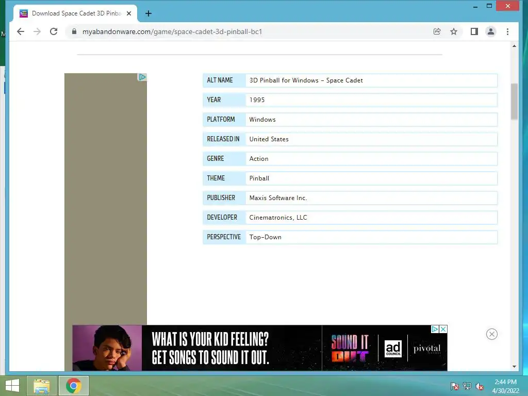
Task: Click the 1995 year value
Action: 257,100
